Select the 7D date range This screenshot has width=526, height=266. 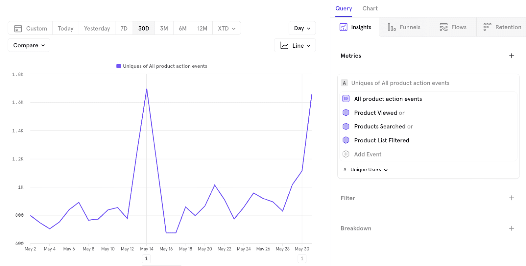124,29
